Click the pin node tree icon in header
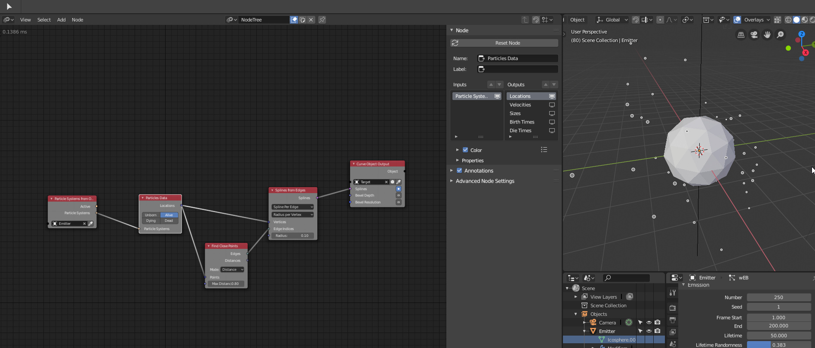 point(322,20)
